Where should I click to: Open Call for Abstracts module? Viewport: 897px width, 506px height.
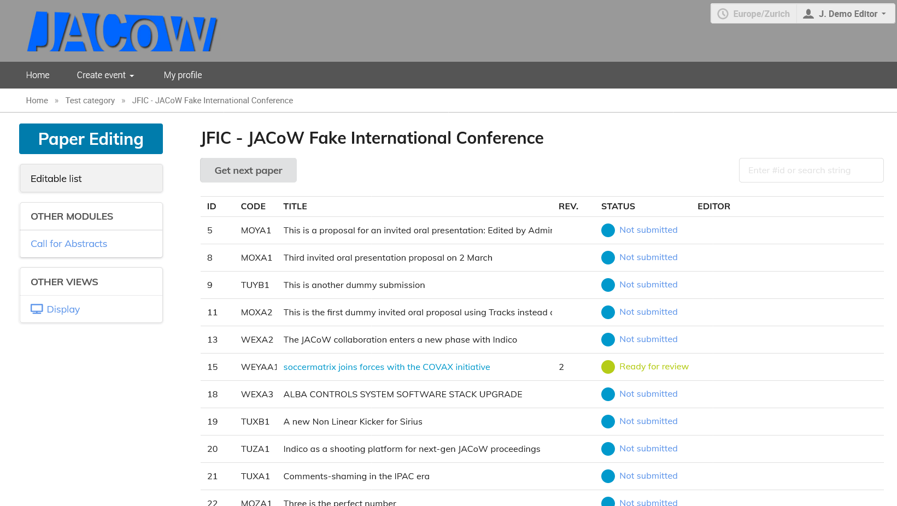[69, 244]
